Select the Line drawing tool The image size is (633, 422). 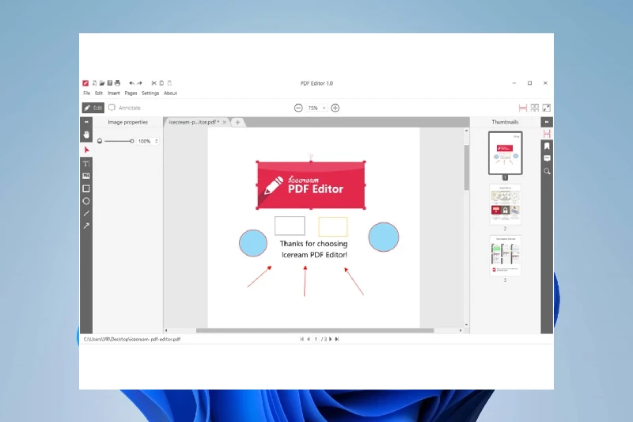tap(86, 214)
